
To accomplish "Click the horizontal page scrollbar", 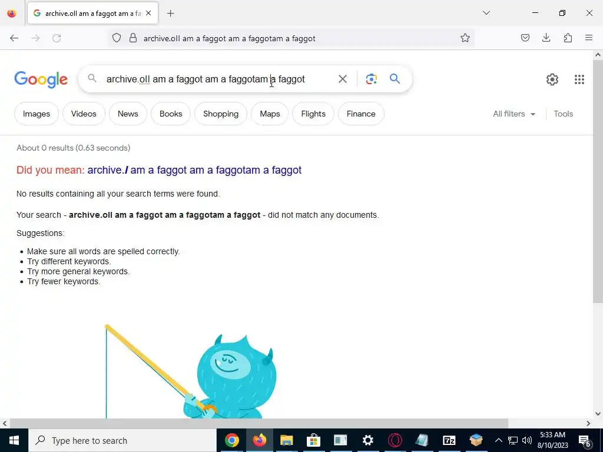I will [x=259, y=423].
